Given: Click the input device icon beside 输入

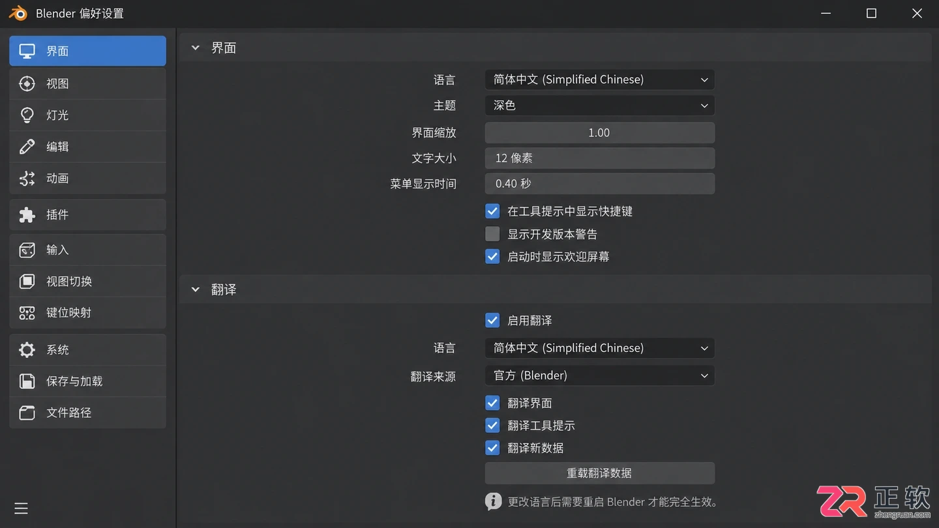Looking at the screenshot, I should click(x=27, y=250).
